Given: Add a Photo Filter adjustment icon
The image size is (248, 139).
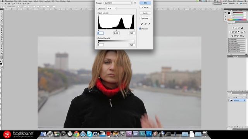Looking at the screenshot, I should (242, 32).
